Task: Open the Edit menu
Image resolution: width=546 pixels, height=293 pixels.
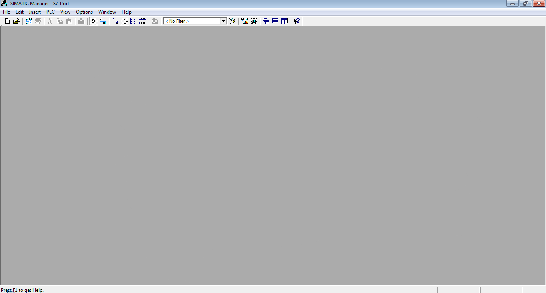Action: 20,12
